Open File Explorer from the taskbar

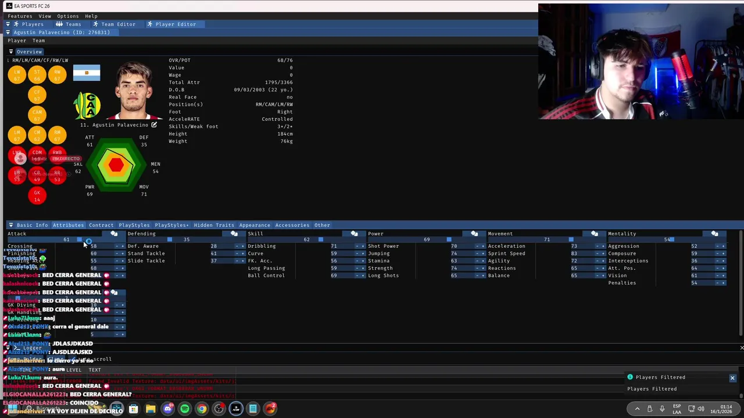[151, 409]
